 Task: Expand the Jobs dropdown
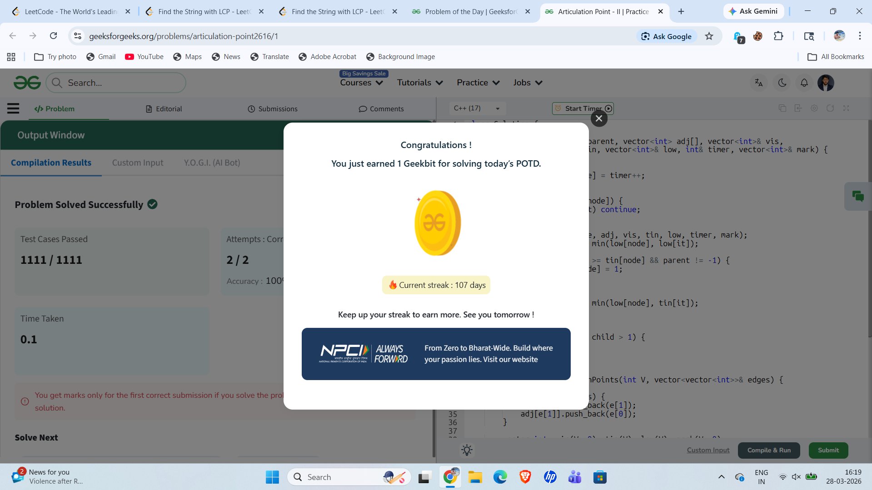coord(528,83)
